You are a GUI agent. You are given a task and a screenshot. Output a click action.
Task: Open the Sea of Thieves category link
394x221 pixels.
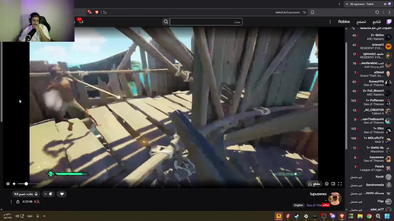[x=314, y=205]
